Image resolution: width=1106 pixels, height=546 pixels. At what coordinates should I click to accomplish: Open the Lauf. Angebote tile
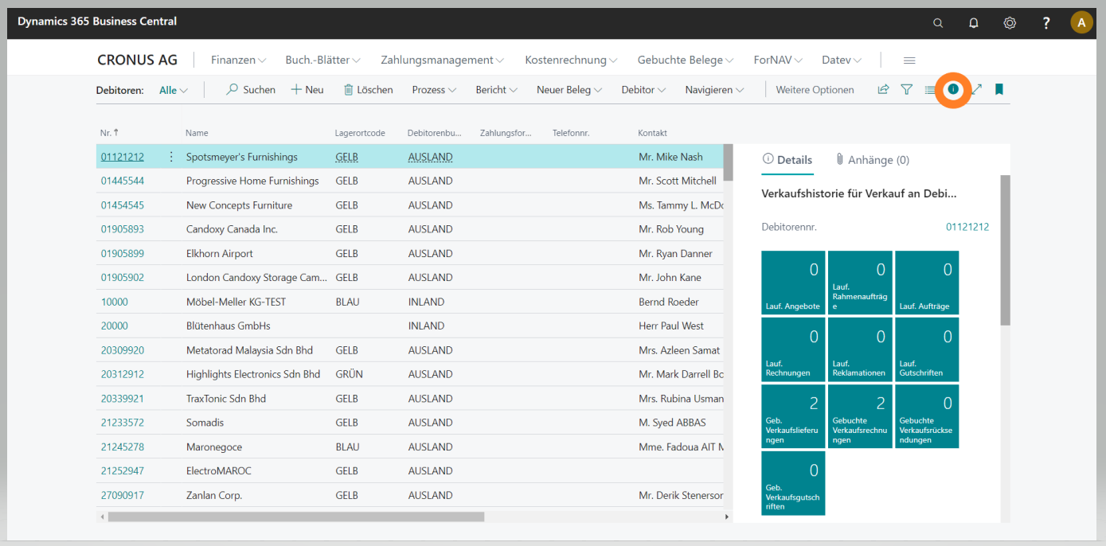pos(793,283)
